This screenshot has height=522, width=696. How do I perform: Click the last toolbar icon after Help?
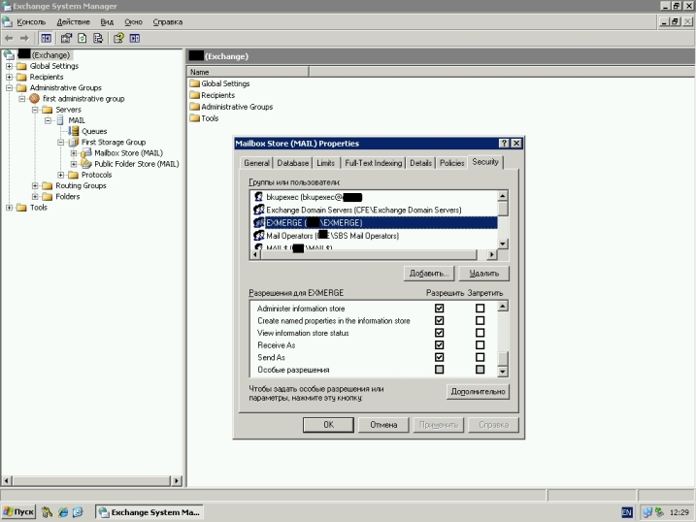coord(135,39)
